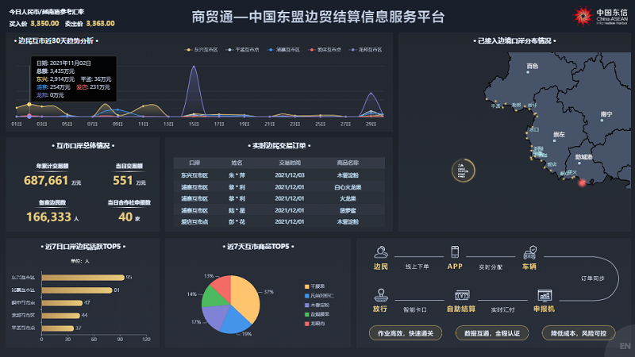Click the 放行 release stamp icon
This screenshot has height=357, width=635.
click(381, 295)
